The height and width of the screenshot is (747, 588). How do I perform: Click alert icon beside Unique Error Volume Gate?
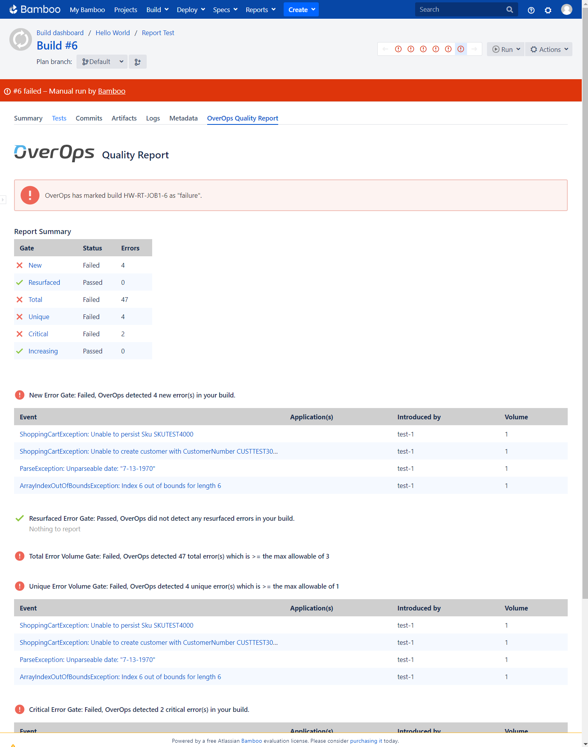(20, 586)
